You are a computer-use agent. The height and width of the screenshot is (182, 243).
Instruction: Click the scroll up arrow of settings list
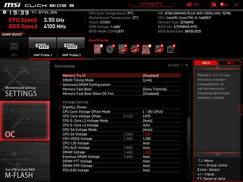click(189, 76)
